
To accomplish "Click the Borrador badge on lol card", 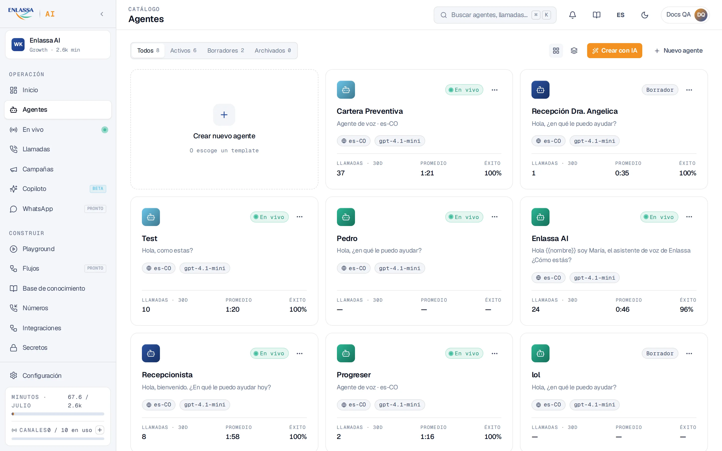I will pos(660,354).
